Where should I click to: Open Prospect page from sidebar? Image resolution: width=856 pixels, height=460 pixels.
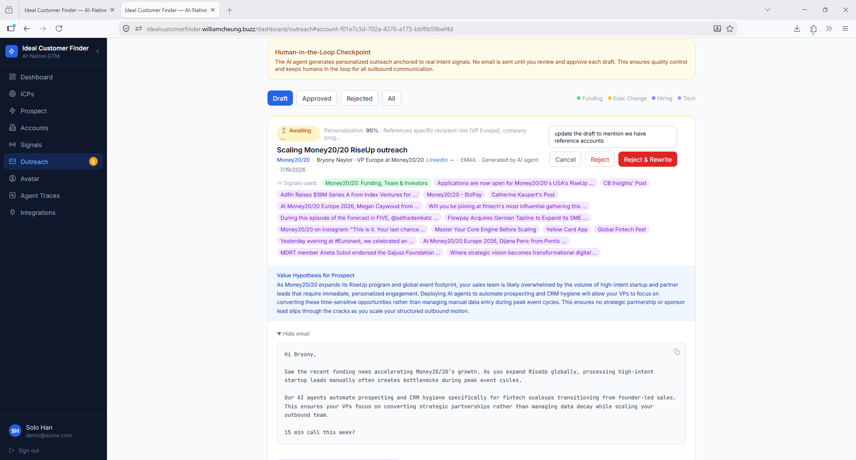click(x=53, y=111)
